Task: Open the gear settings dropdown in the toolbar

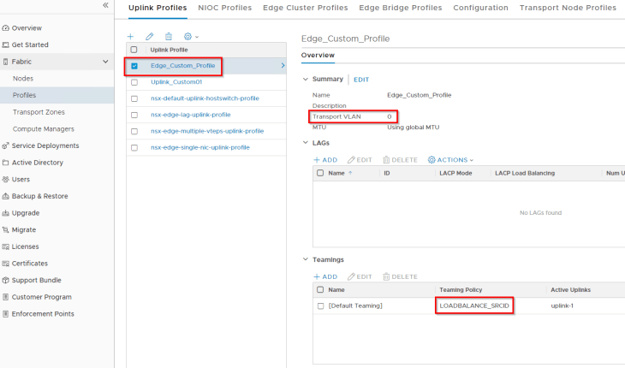Action: pos(190,37)
